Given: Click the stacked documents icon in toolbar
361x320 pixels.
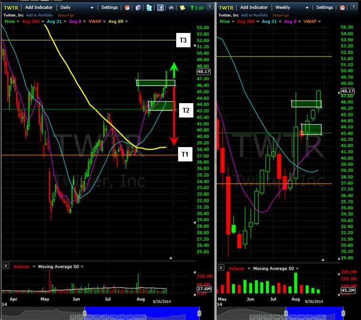Looking at the screenshot, I should point(138,8).
